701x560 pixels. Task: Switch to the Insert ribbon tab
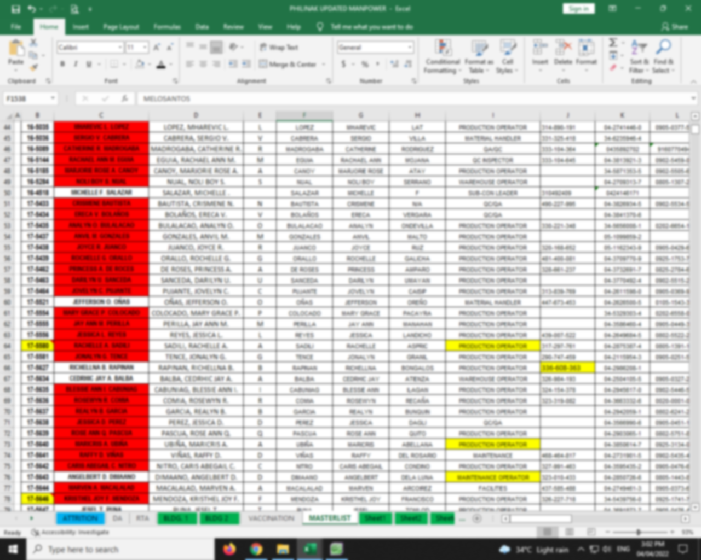click(x=81, y=26)
